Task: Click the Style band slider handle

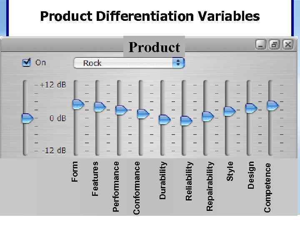Action: pyautogui.click(x=230, y=111)
